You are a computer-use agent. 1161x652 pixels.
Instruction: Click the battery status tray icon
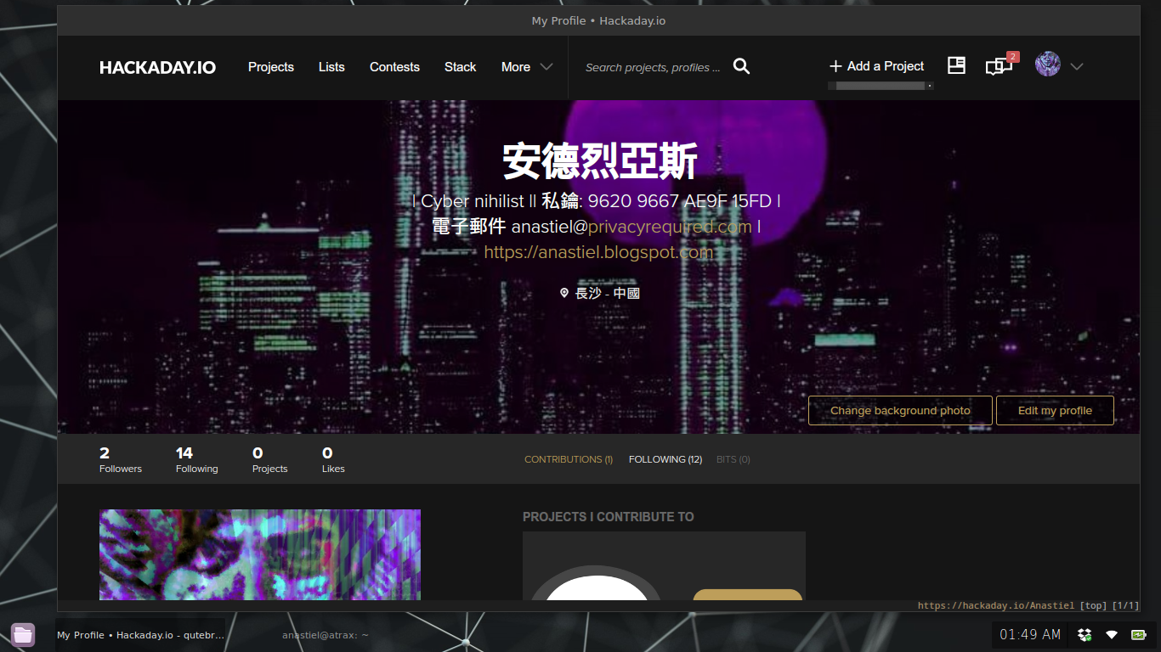tap(1138, 634)
